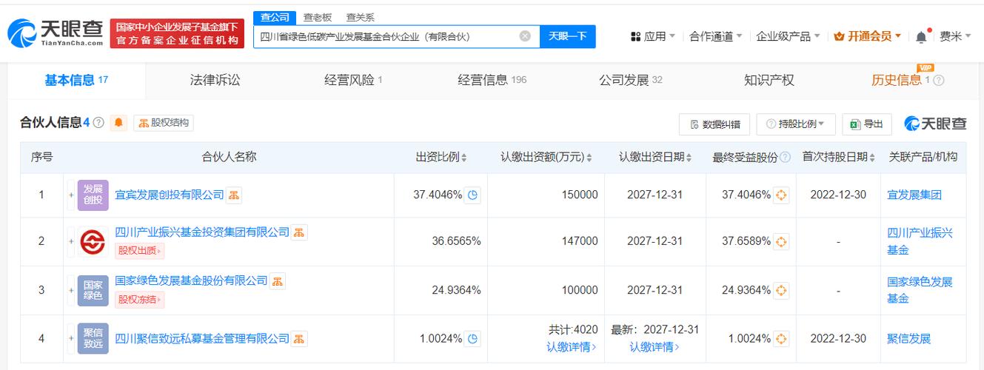Expand row 2 with the plus marker
Image resolution: width=984 pixels, height=370 pixels.
pos(71,241)
